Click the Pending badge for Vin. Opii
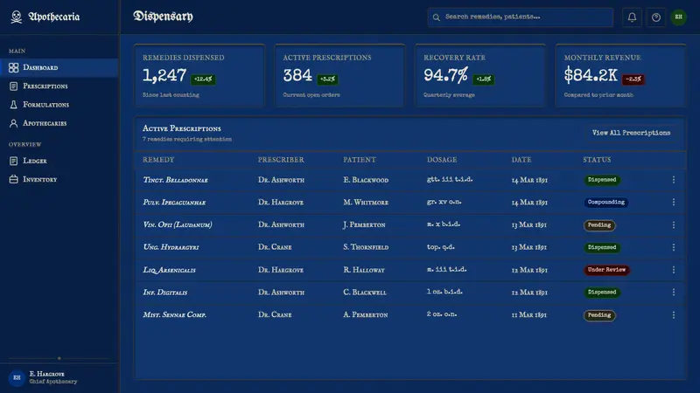This screenshot has width=700, height=393. 599,225
